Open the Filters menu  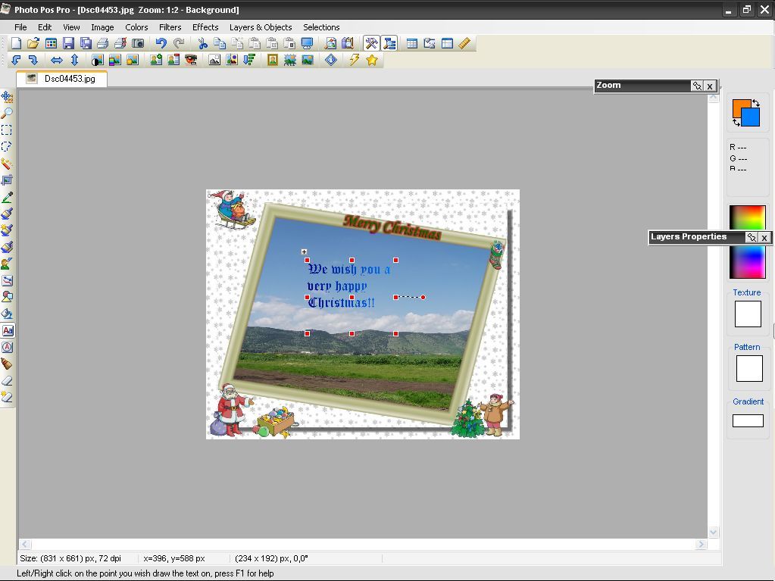click(170, 27)
